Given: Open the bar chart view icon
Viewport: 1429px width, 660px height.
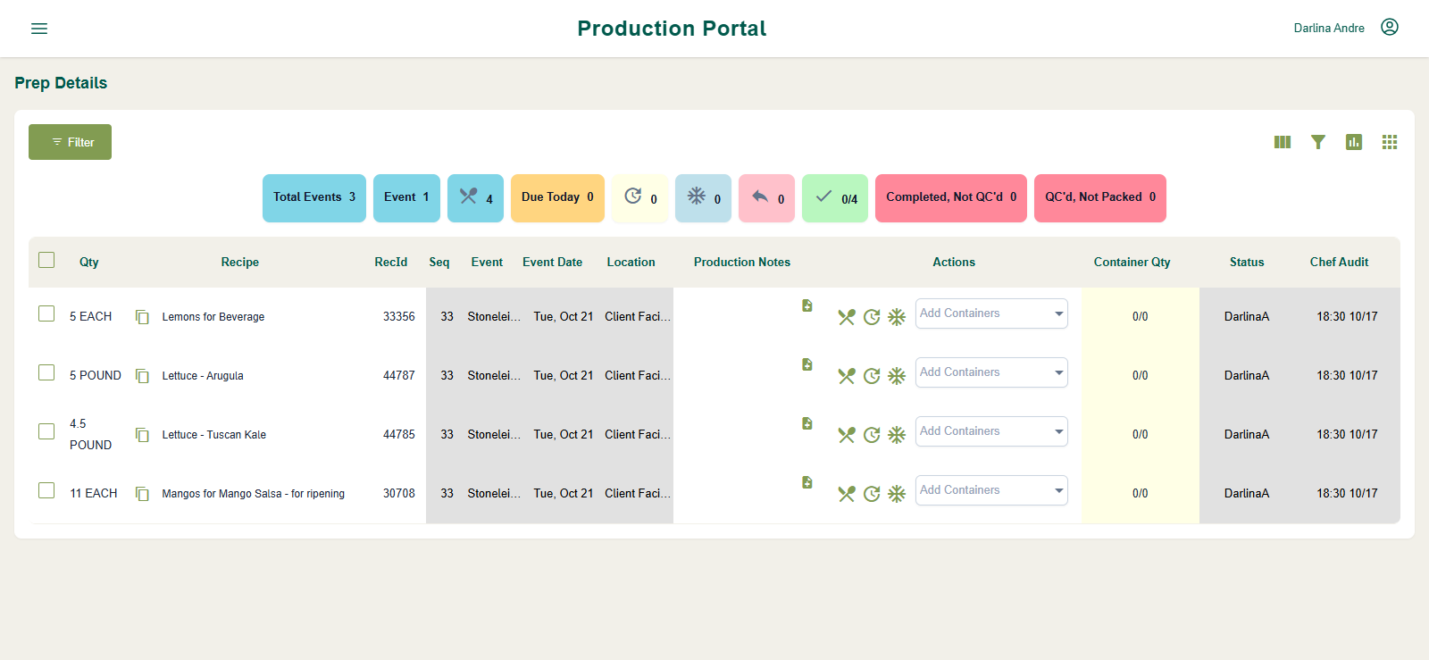Looking at the screenshot, I should 1354,142.
